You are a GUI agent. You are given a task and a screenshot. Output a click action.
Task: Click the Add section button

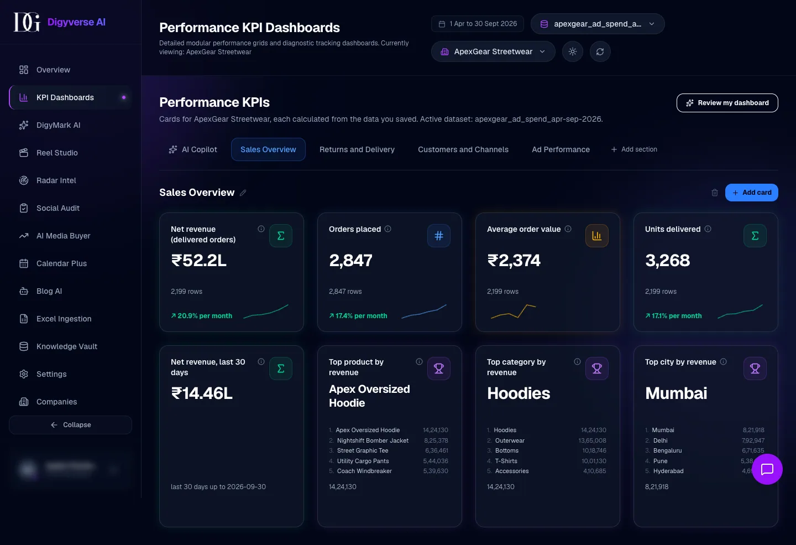pyautogui.click(x=634, y=149)
